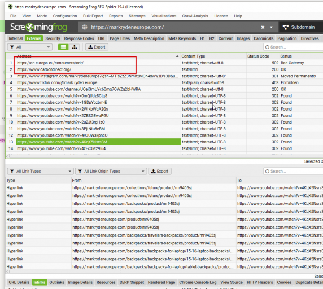323x289 pixels.
Task: Open the Bulk Export menu
Action: click(93, 16)
